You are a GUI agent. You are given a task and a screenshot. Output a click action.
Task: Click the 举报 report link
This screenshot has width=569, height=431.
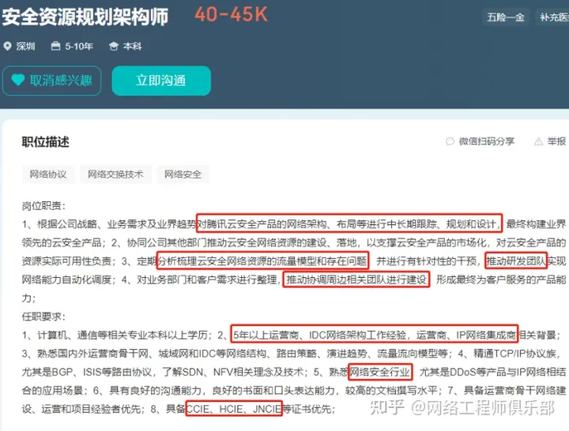point(556,141)
